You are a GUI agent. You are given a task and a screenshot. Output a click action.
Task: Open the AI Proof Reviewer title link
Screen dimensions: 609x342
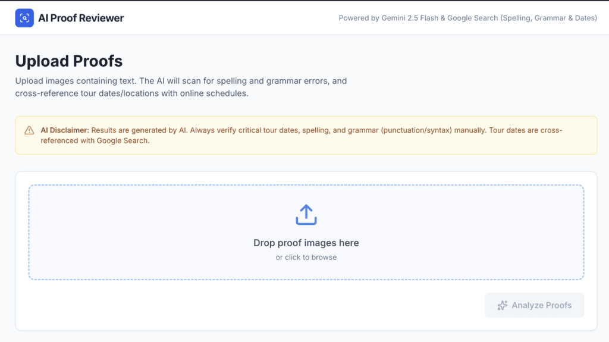click(x=81, y=18)
